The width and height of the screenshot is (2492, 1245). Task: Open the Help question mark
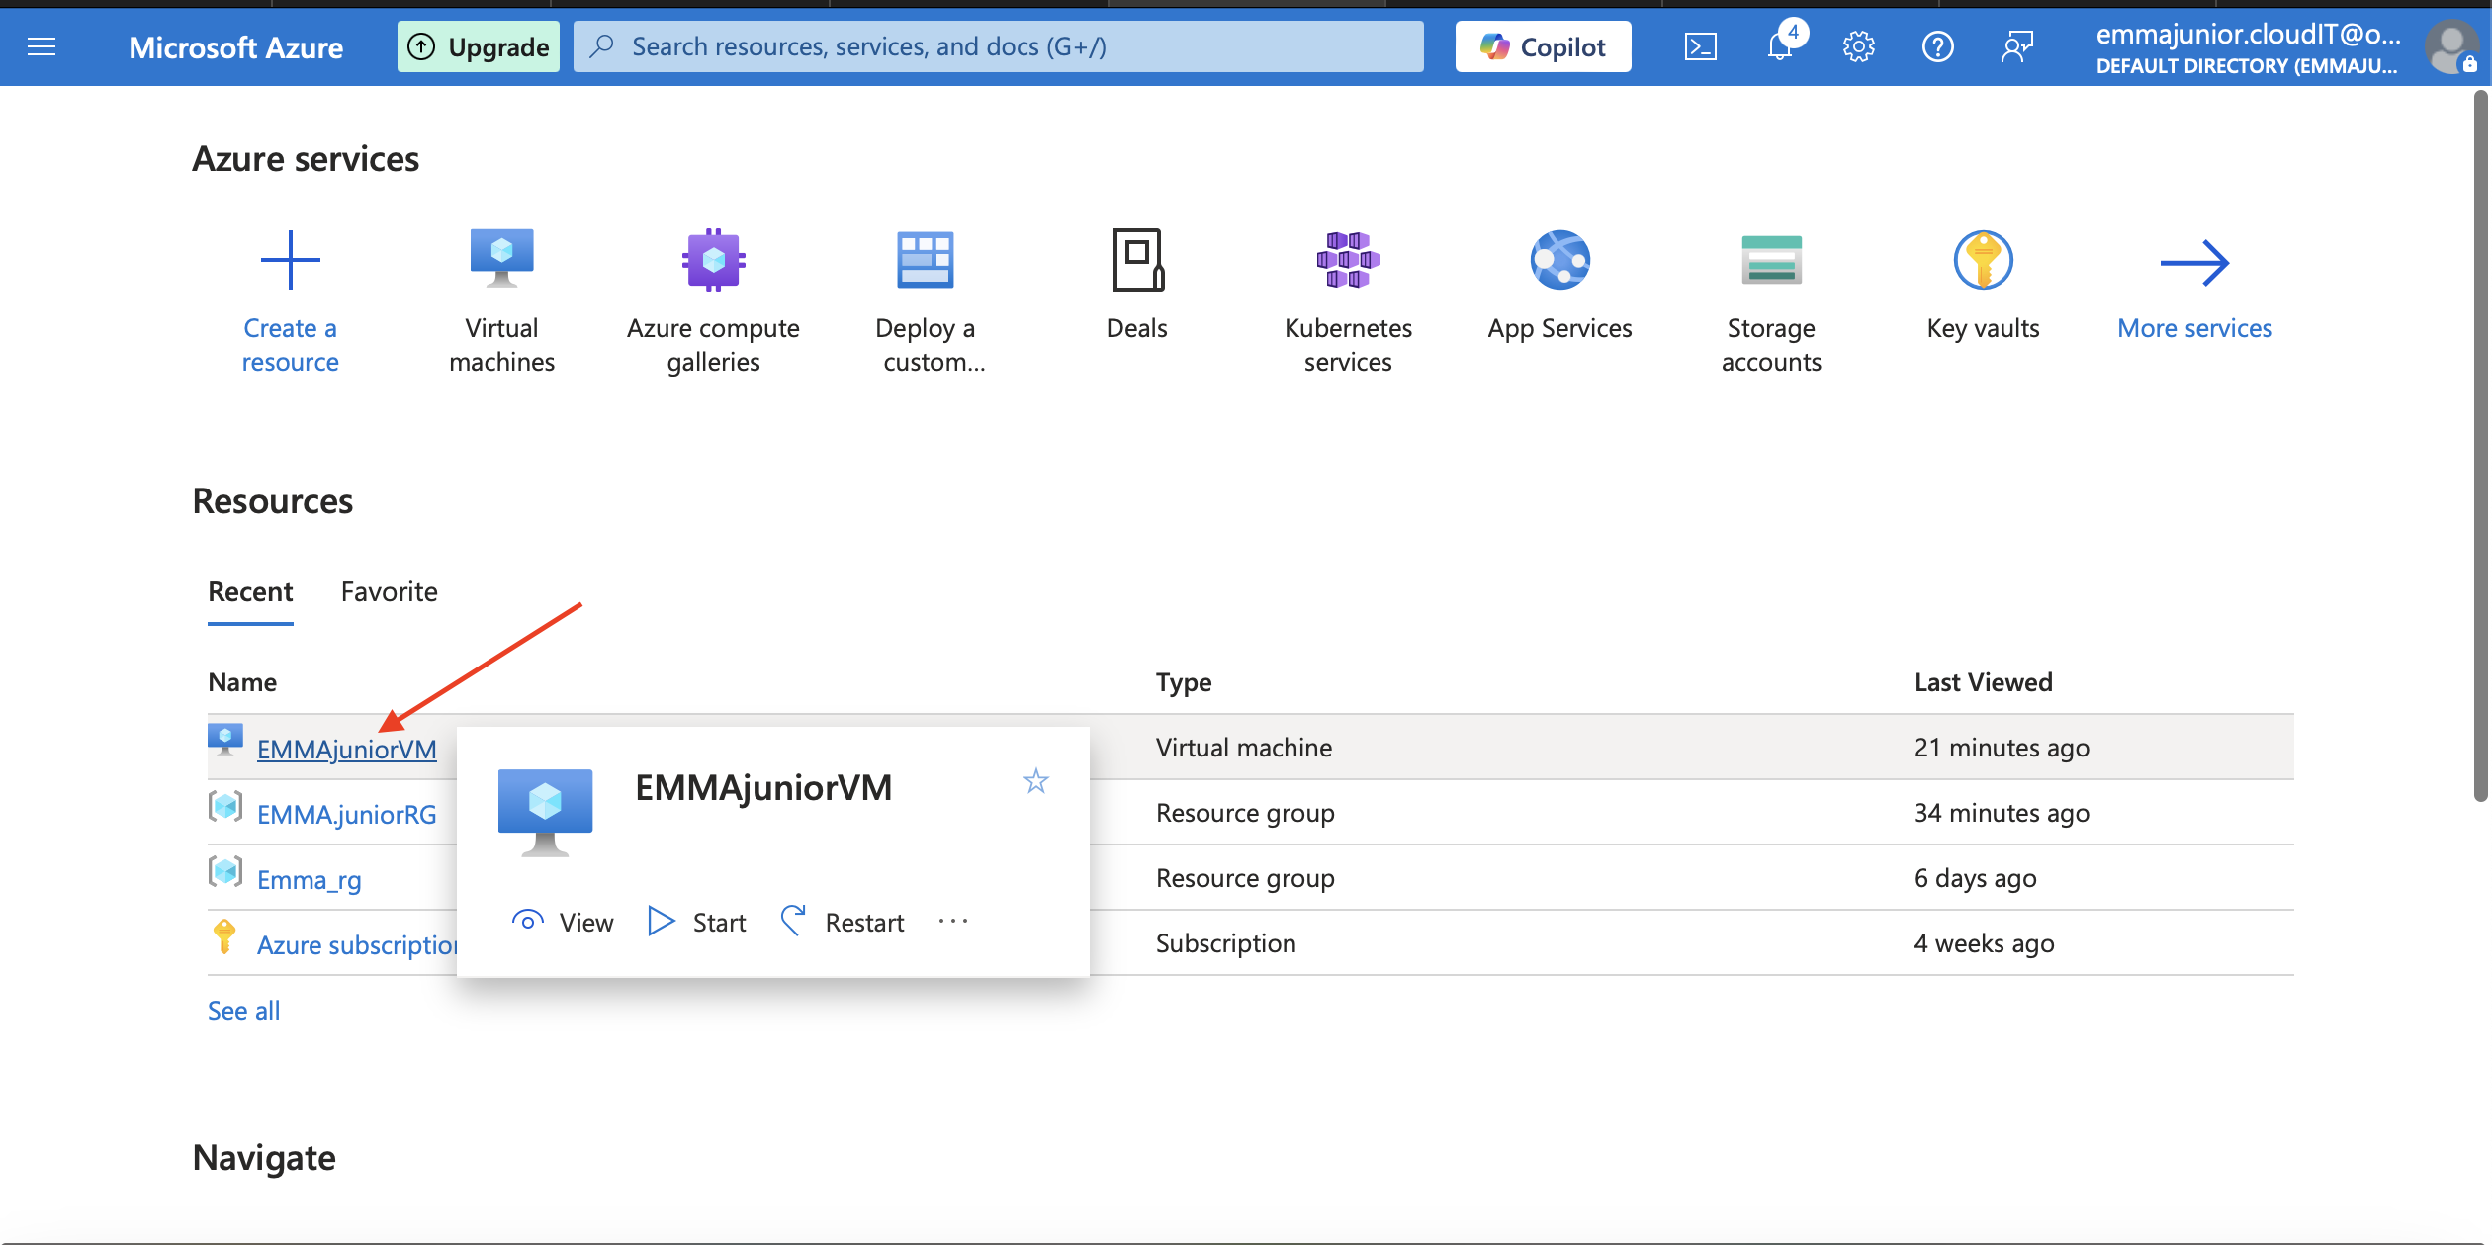click(x=1938, y=46)
